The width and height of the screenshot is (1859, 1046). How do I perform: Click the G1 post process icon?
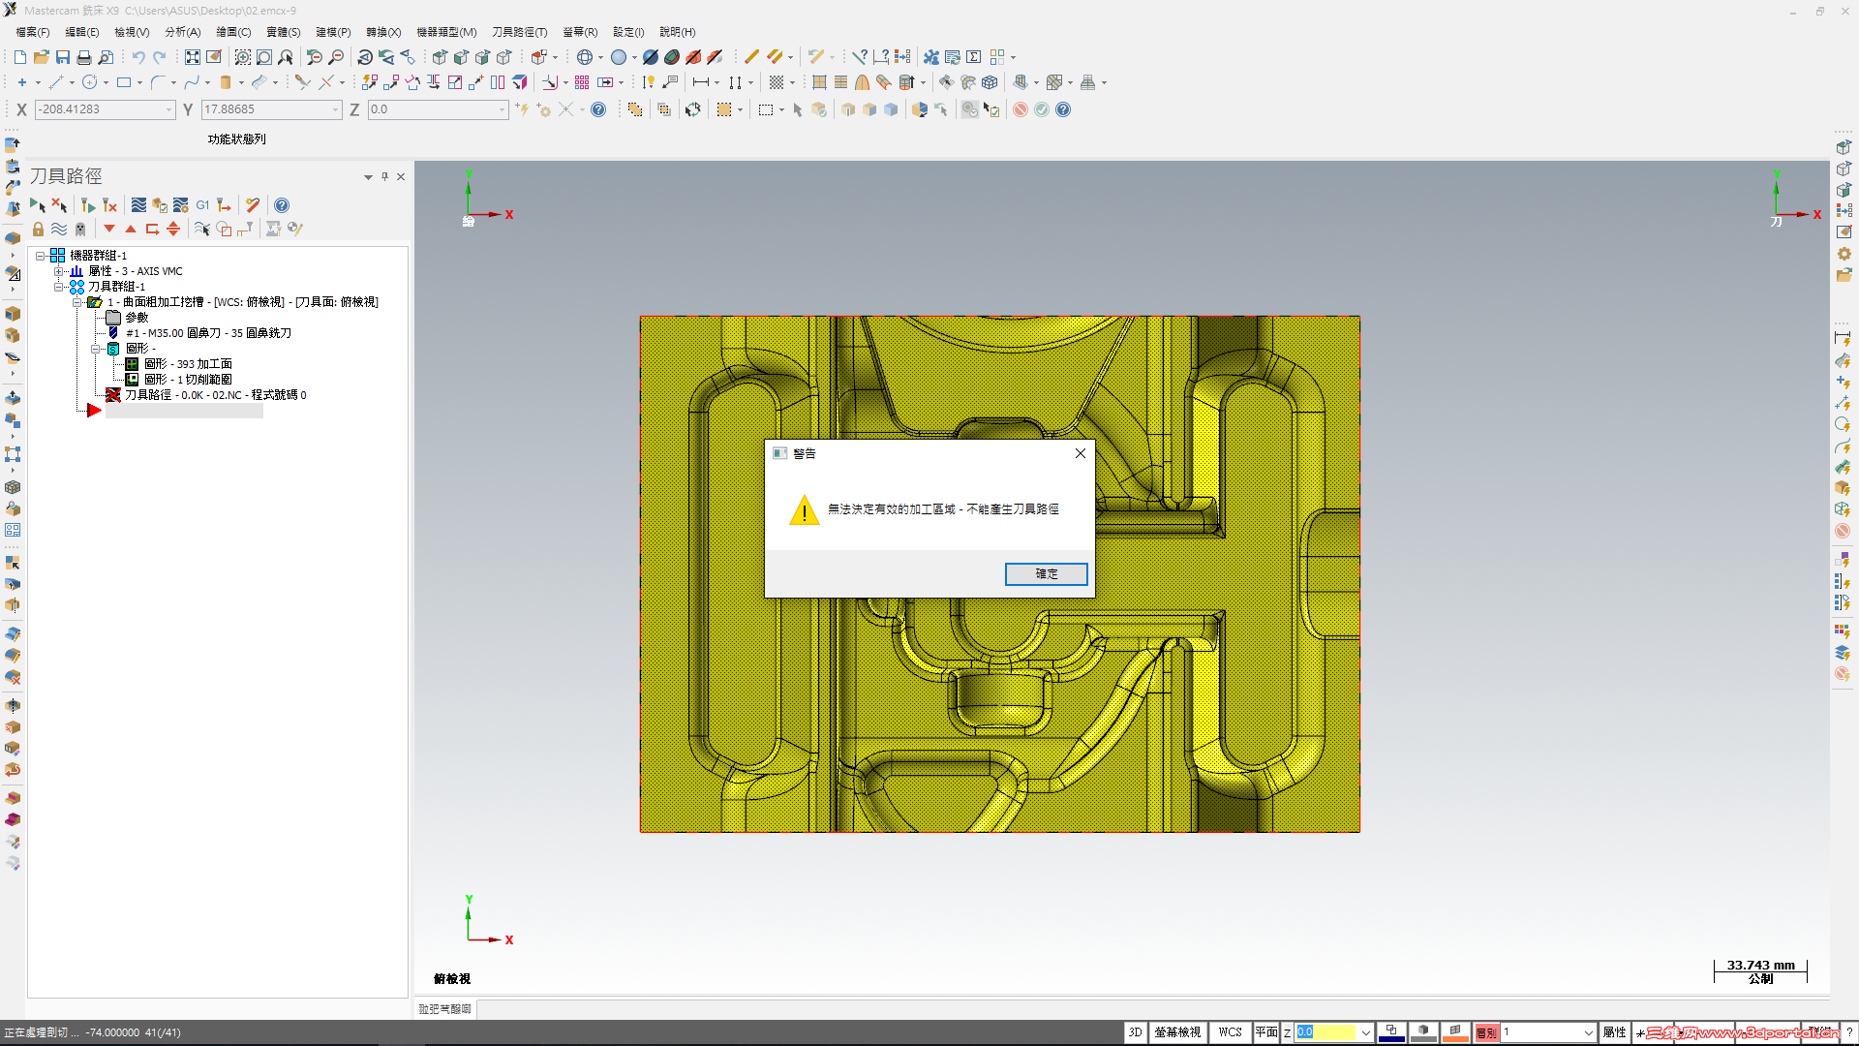(x=202, y=205)
